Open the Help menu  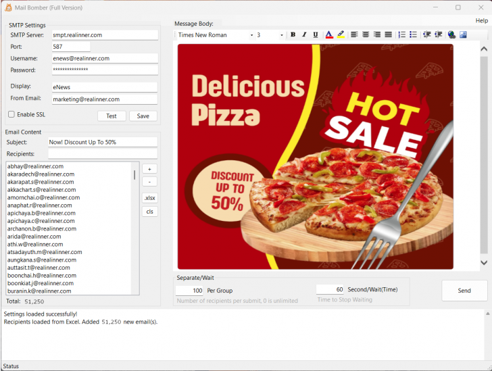pos(482,21)
